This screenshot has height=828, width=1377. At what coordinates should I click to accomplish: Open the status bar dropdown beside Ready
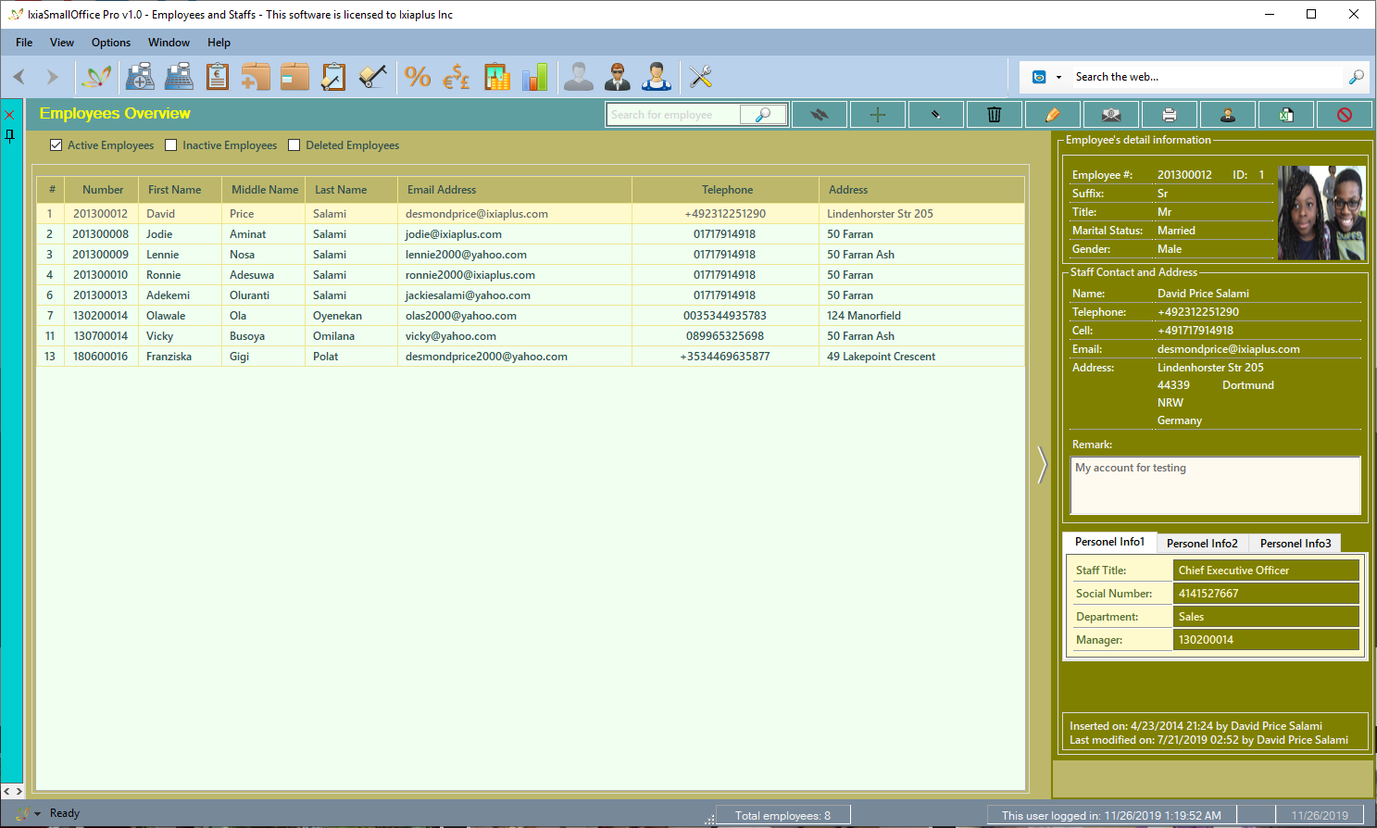[x=37, y=814]
